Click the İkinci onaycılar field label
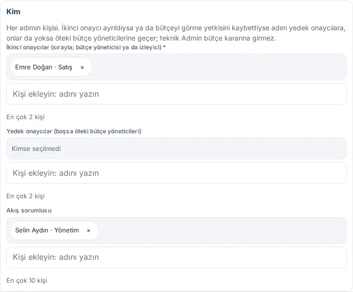353x292 pixels. pyautogui.click(x=86, y=47)
